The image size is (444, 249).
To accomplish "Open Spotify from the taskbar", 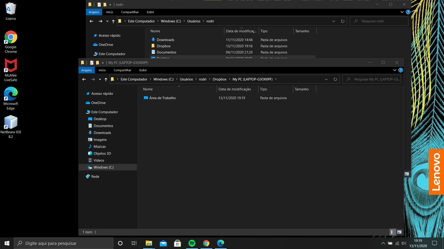I will click(192, 243).
